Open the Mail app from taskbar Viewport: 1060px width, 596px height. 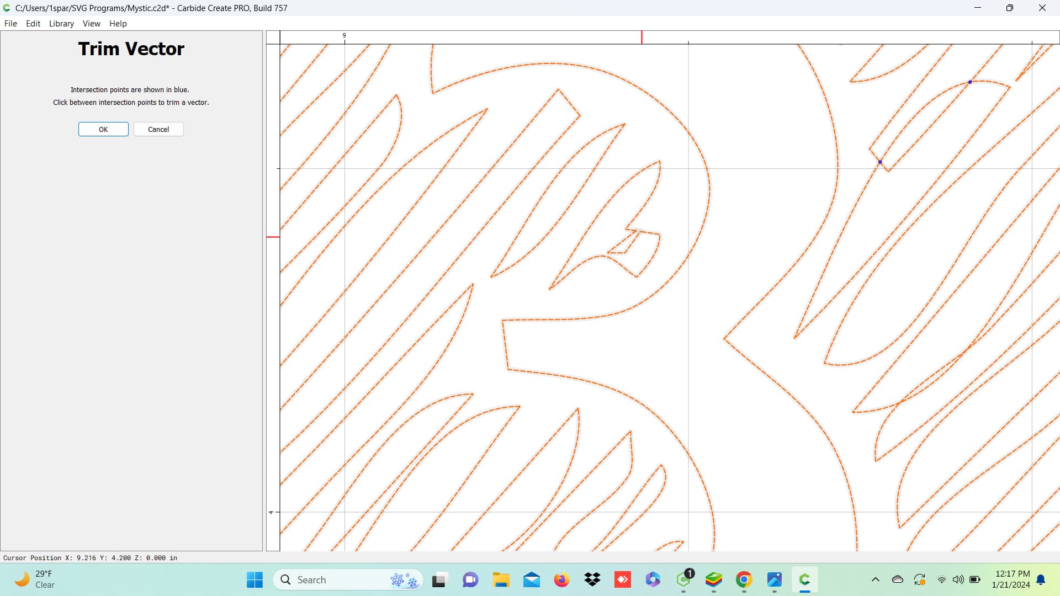(x=532, y=579)
